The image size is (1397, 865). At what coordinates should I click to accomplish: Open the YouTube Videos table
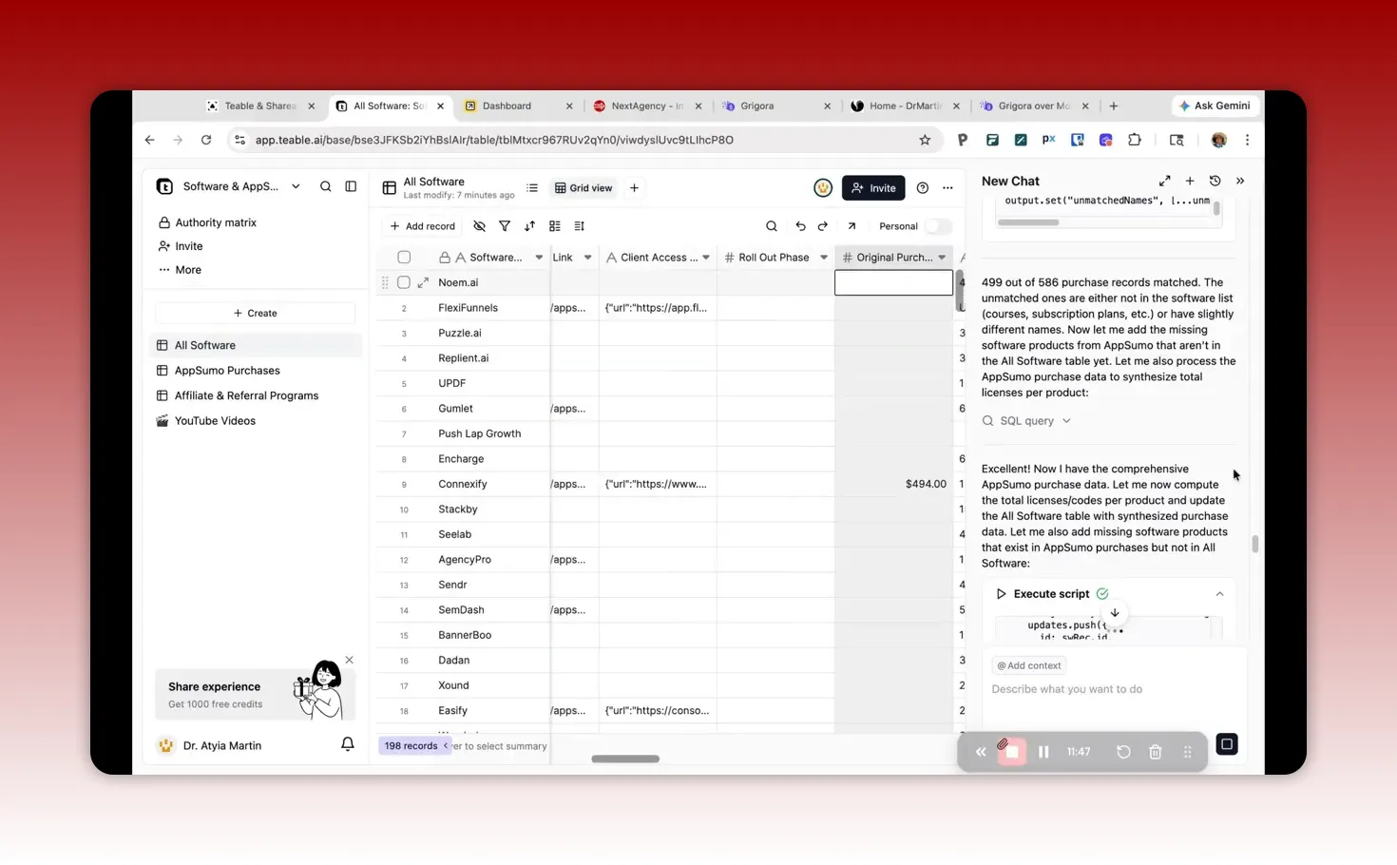click(x=215, y=421)
